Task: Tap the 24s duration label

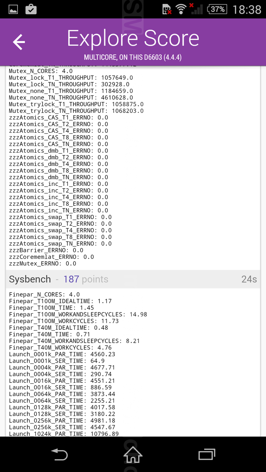Action: [x=249, y=279]
